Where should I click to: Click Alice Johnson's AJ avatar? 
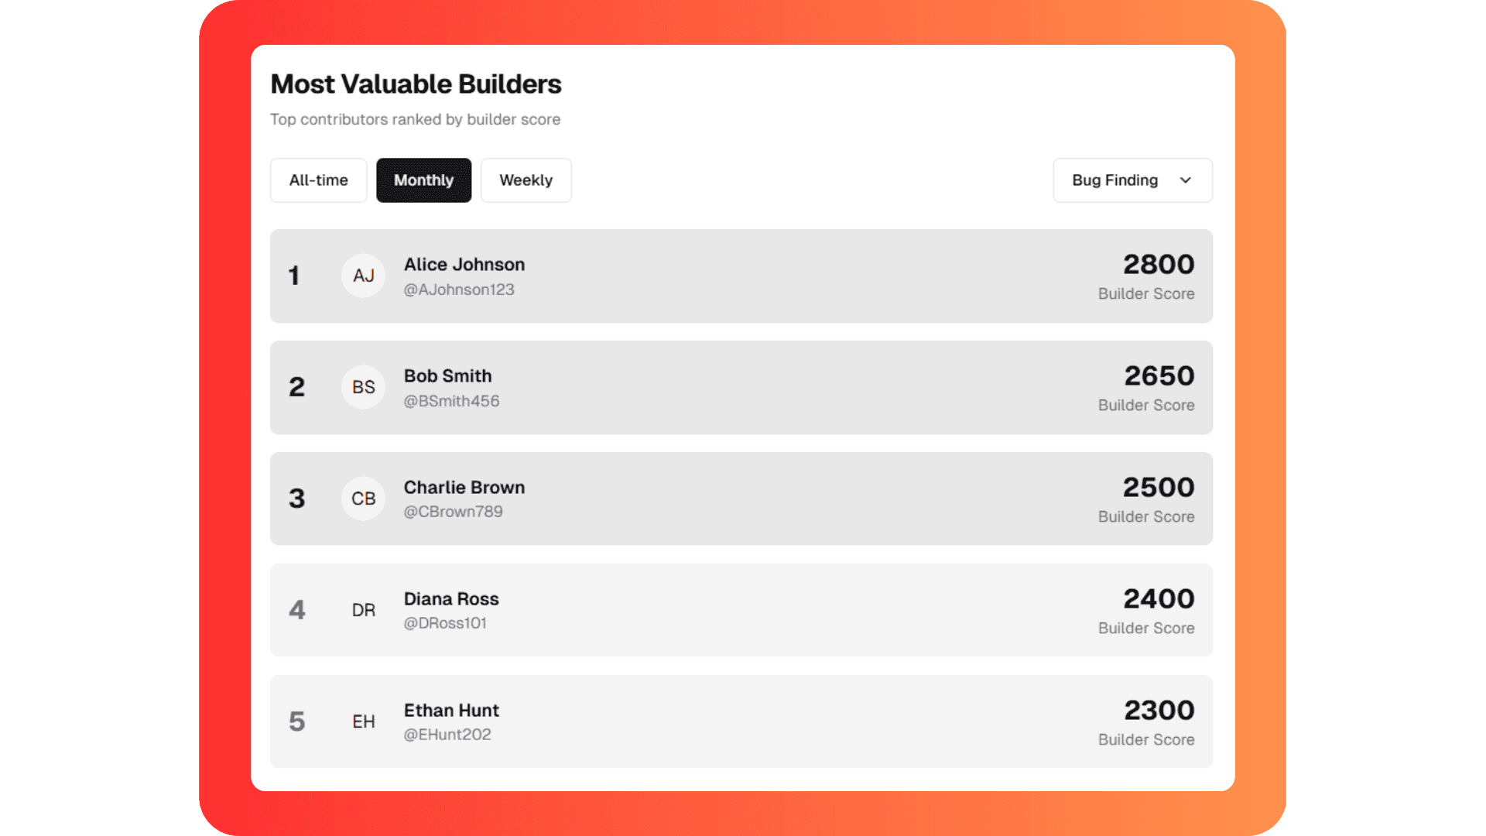pos(363,276)
